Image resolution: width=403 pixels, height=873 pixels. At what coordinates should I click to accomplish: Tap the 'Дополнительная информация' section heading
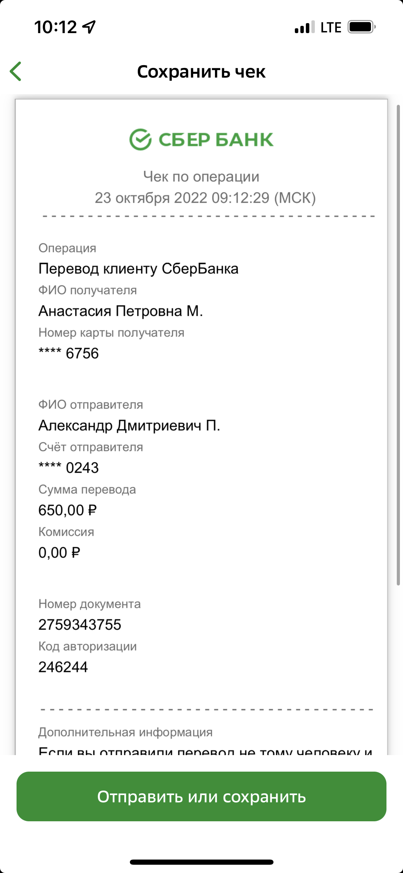(125, 732)
